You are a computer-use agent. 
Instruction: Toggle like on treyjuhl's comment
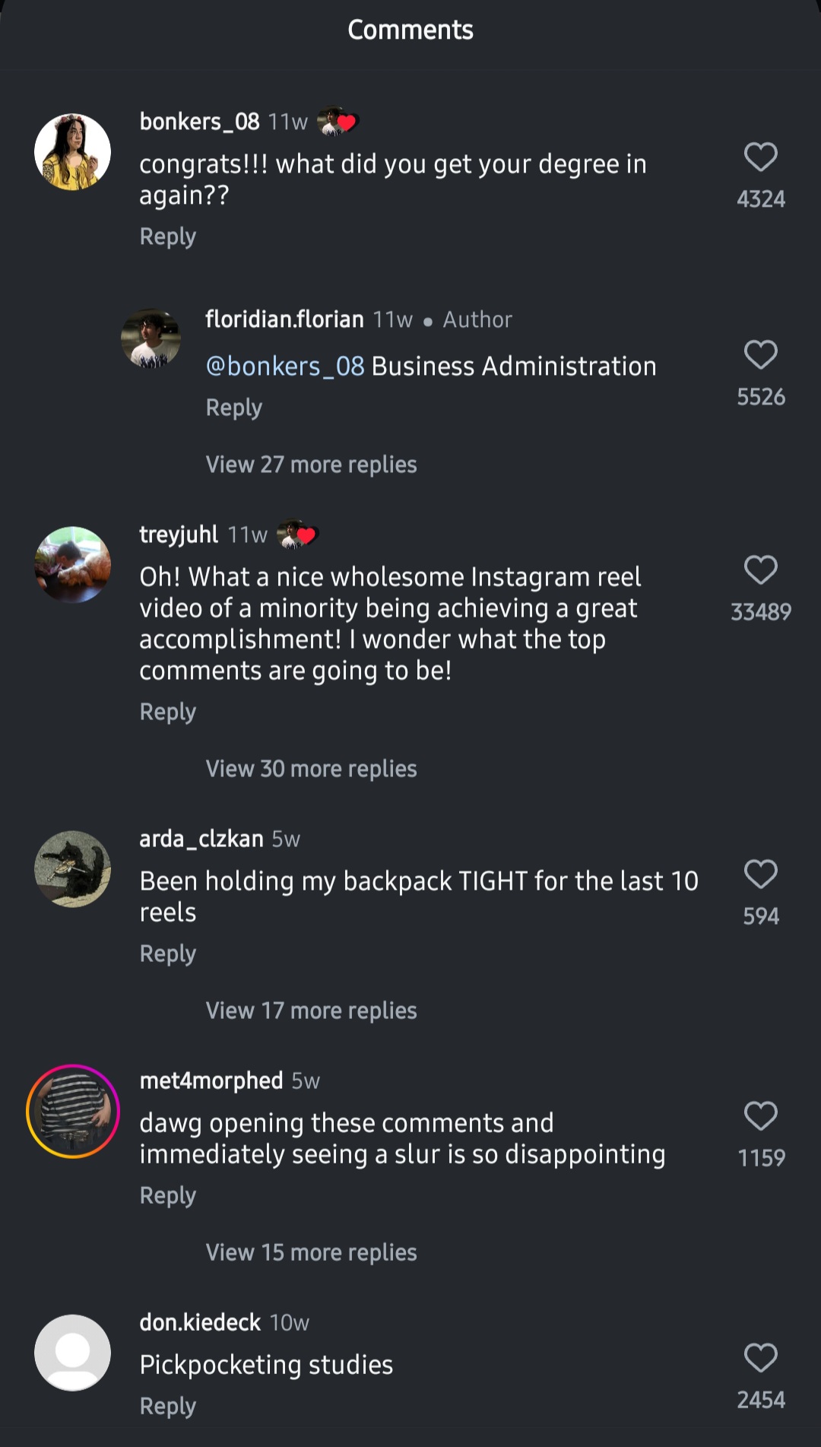761,571
